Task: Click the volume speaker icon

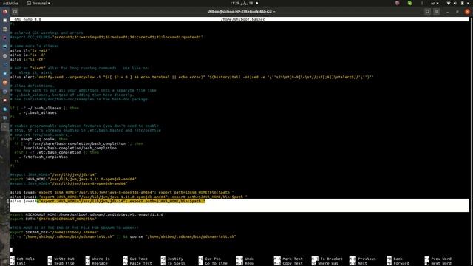Action: pyautogui.click(x=455, y=3)
